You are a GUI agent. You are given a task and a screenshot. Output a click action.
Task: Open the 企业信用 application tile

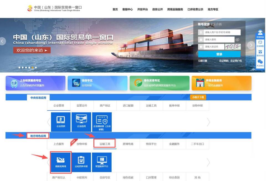pos(81,122)
